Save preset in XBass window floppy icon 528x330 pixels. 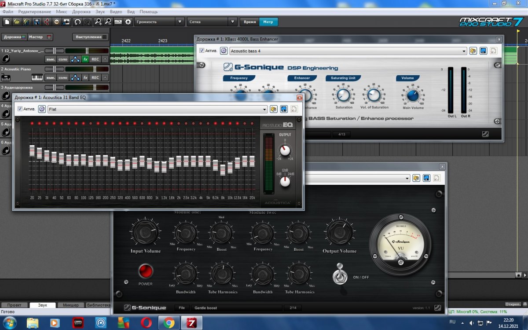pyautogui.click(x=483, y=51)
